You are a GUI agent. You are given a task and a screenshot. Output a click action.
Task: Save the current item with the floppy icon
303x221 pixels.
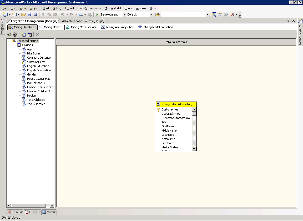pyautogui.click(x=29, y=14)
